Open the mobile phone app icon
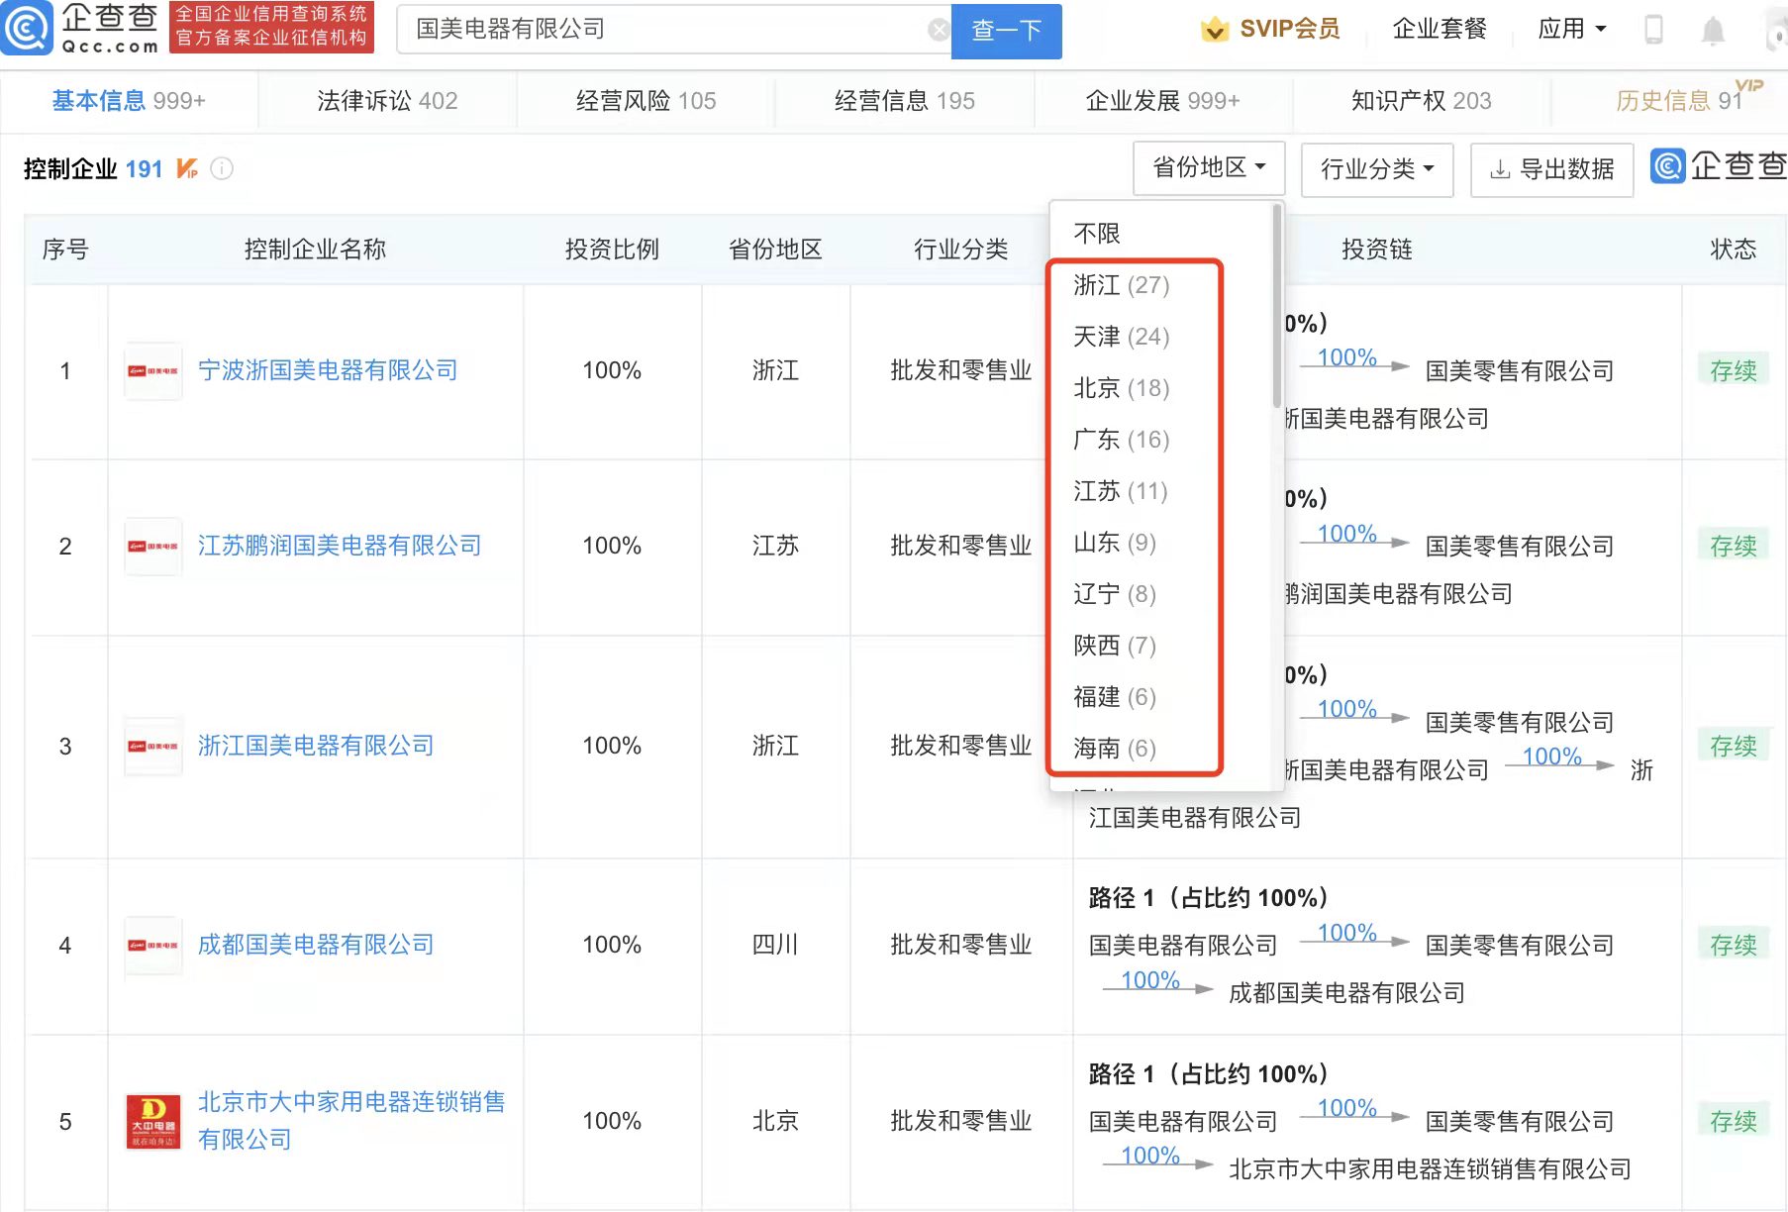This screenshot has height=1212, width=1788. coord(1653,30)
